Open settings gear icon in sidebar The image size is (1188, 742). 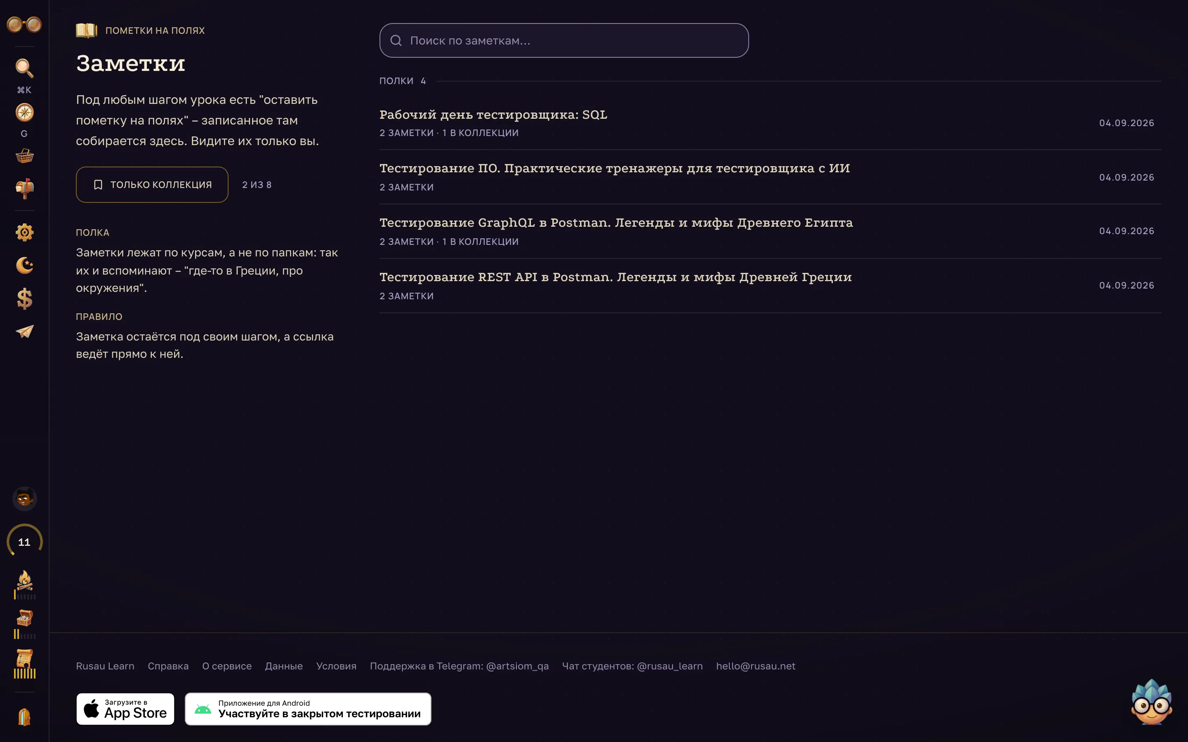coord(24,232)
